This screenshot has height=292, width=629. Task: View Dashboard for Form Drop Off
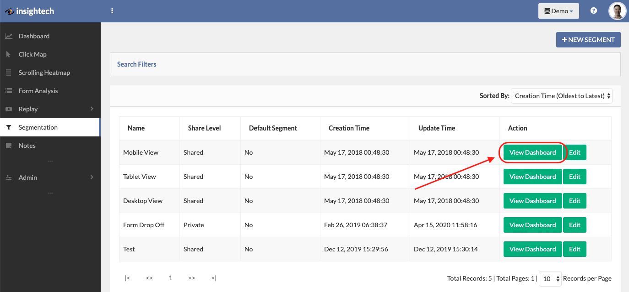tap(533, 225)
